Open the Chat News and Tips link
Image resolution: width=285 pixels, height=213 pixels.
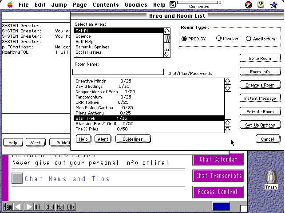(67, 179)
